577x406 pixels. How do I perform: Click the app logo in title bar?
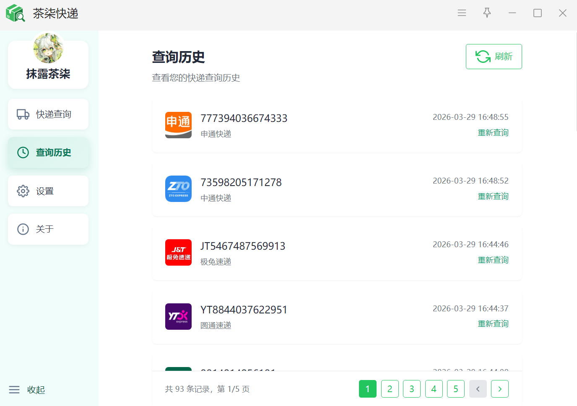(15, 13)
